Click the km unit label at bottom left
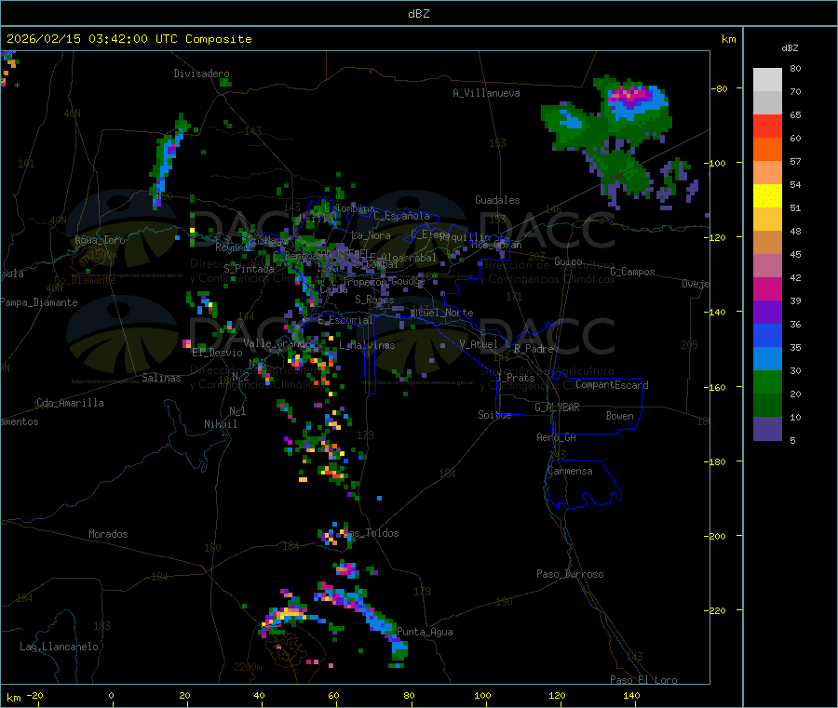This screenshot has height=708, width=838. (13, 698)
